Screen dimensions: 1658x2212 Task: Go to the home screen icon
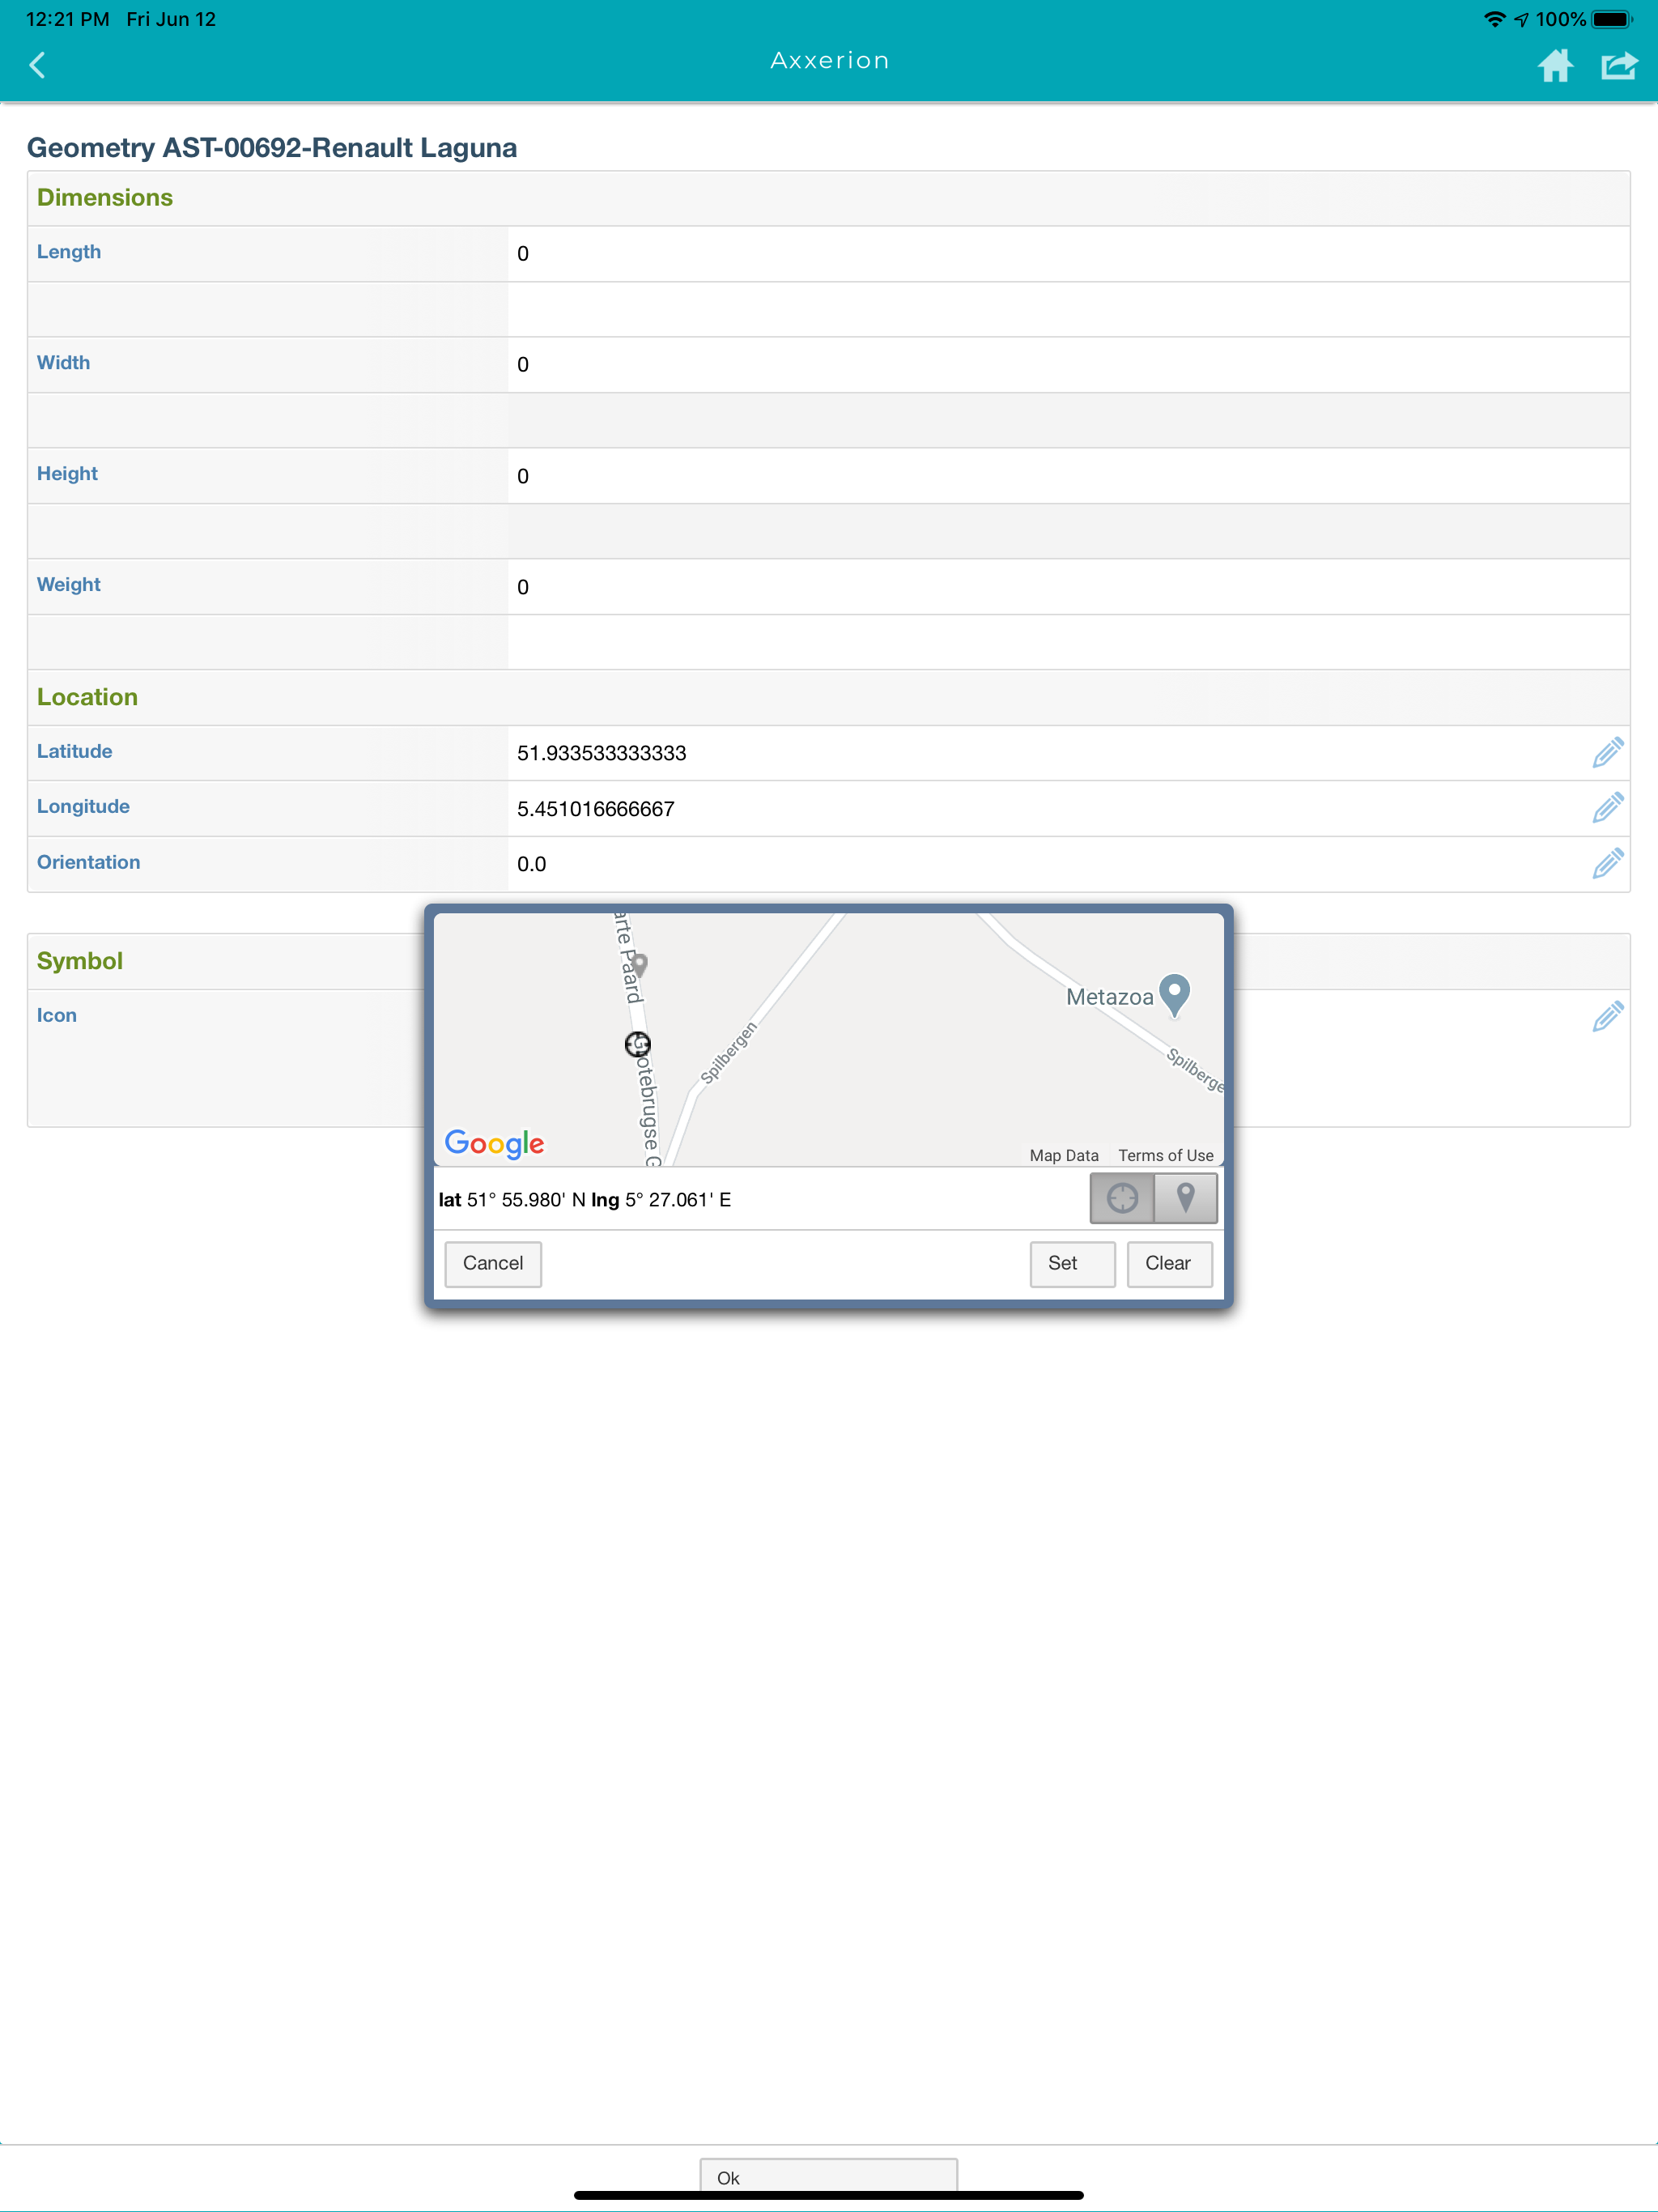pyautogui.click(x=1554, y=66)
